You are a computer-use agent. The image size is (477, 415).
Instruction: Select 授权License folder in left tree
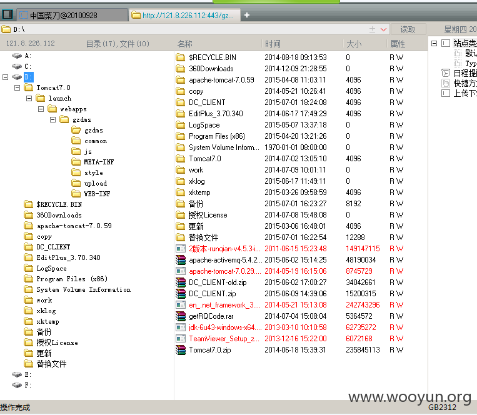(57, 342)
